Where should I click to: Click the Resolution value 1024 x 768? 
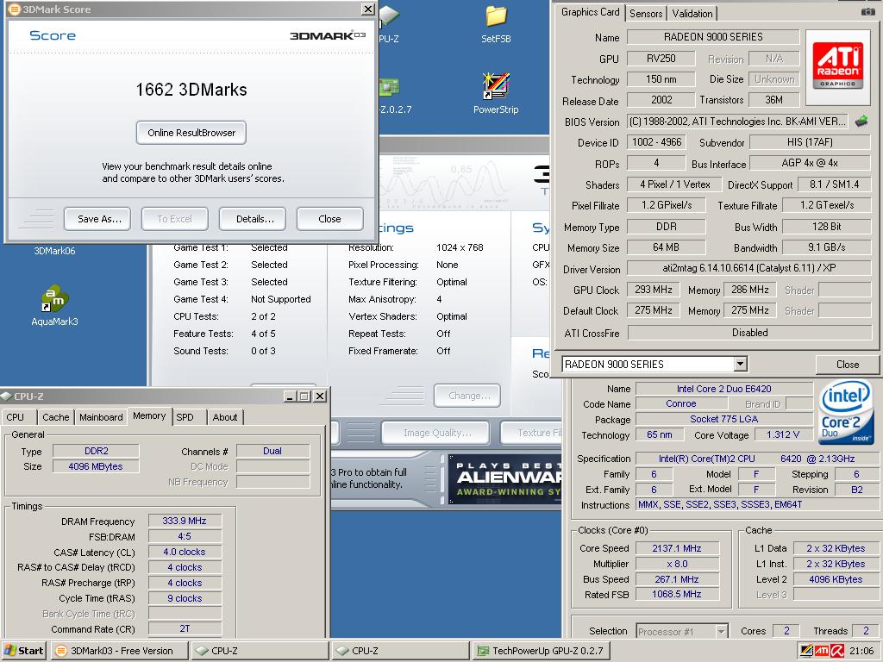(x=460, y=247)
